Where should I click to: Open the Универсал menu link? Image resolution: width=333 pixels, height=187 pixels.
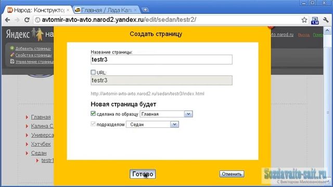pyautogui.click(x=43, y=135)
